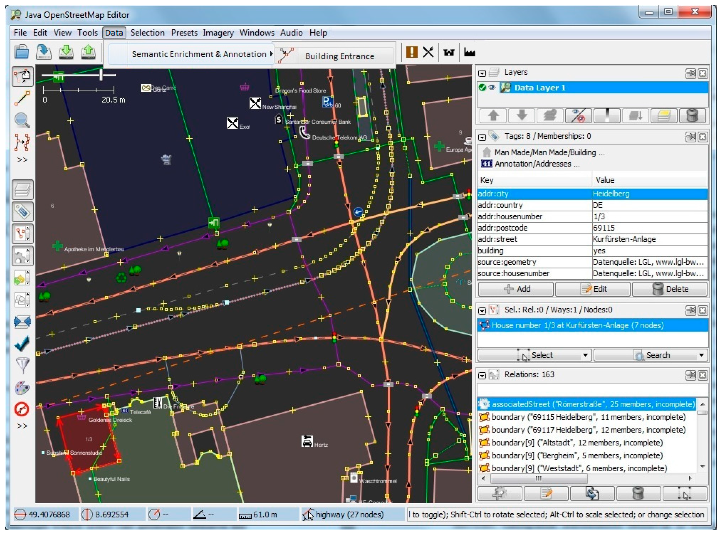Move Data Layer 1 down
The height and width of the screenshot is (536, 723).
[x=521, y=116]
